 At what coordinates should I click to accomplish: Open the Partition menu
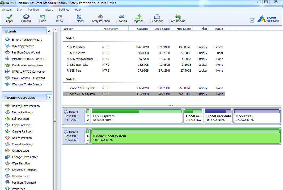pyautogui.click(x=33, y=10)
